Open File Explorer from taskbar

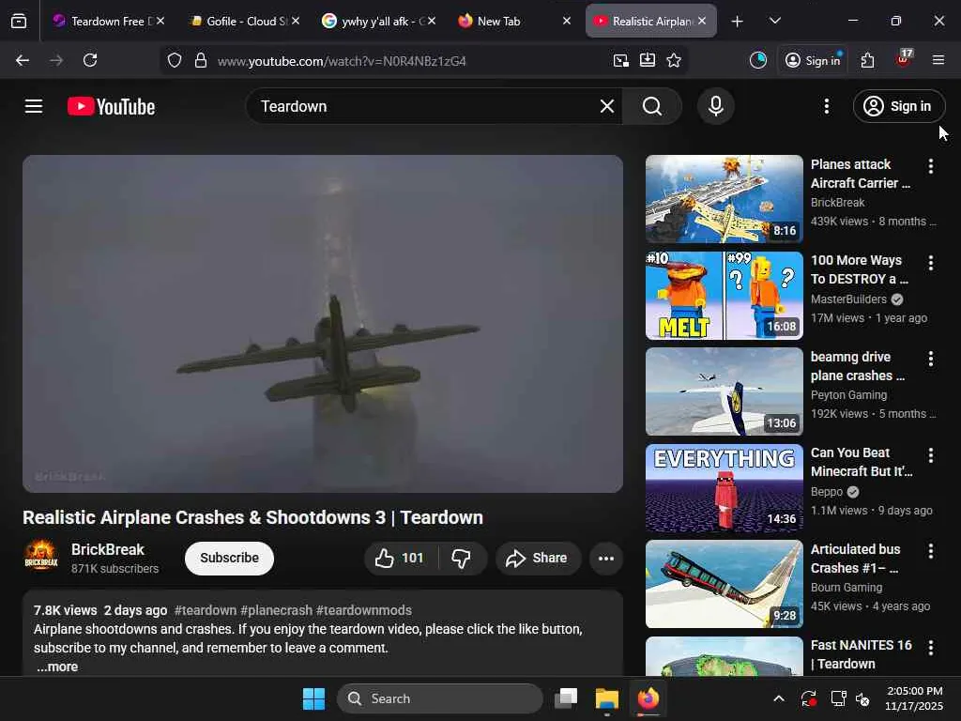coord(607,698)
